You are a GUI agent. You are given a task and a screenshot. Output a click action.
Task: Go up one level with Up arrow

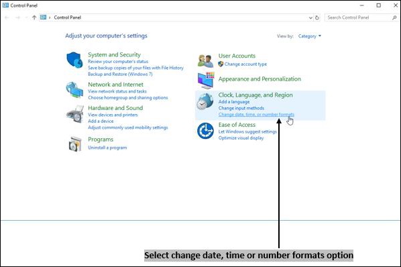34,17
